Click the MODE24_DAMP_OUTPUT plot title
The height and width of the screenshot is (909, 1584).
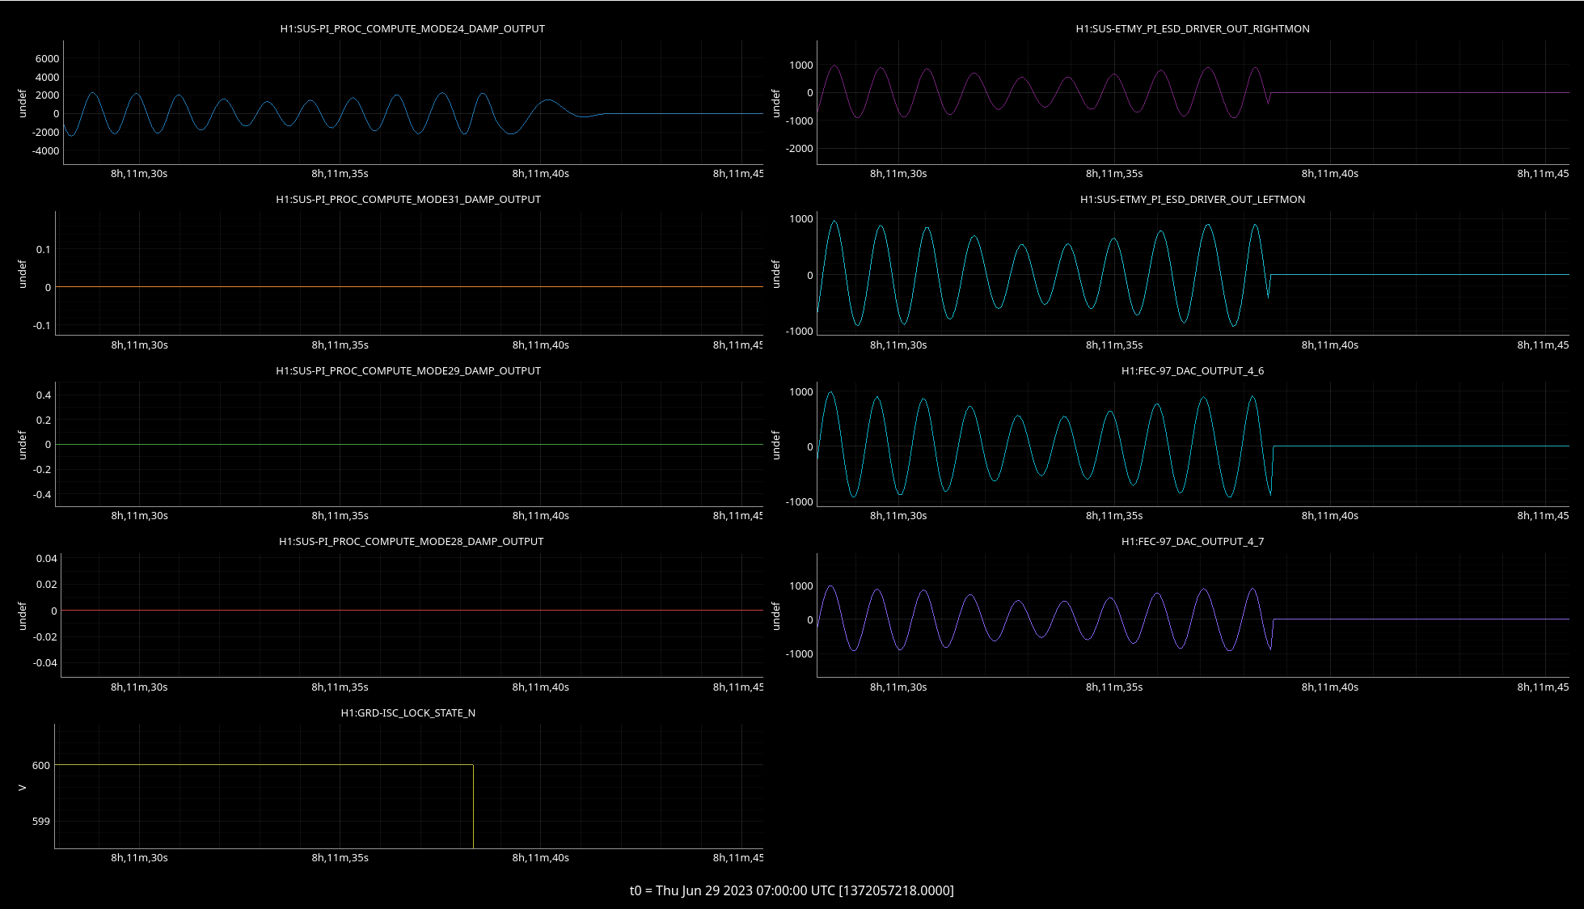click(412, 28)
